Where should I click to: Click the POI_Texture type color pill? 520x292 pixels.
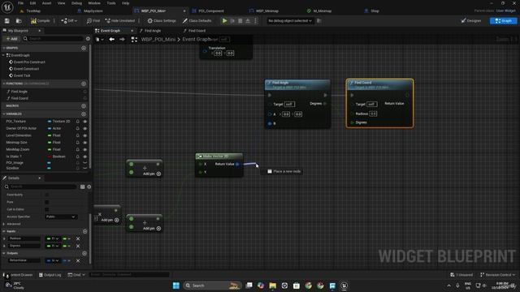[50, 122]
